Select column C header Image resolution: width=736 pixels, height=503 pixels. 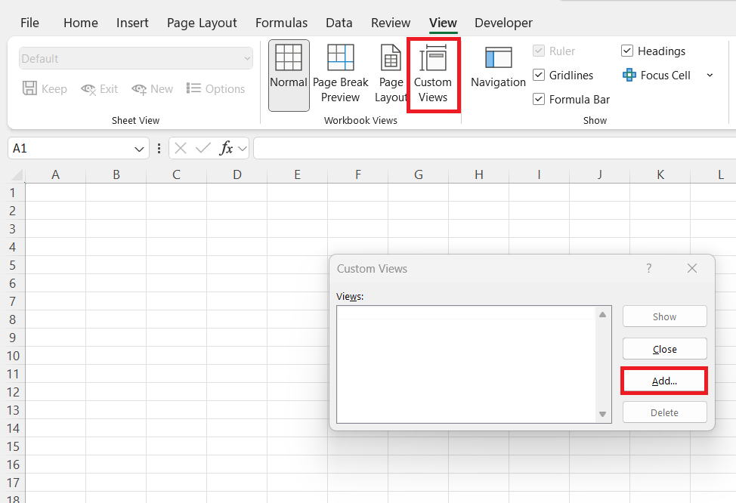pos(177,175)
